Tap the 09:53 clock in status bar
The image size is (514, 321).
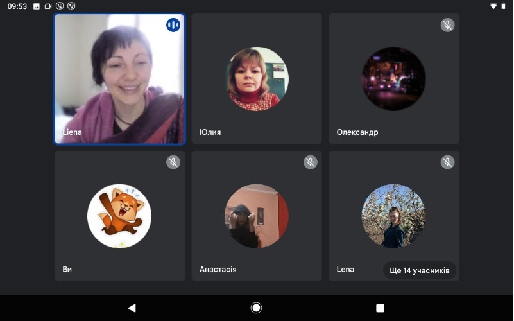17,6
